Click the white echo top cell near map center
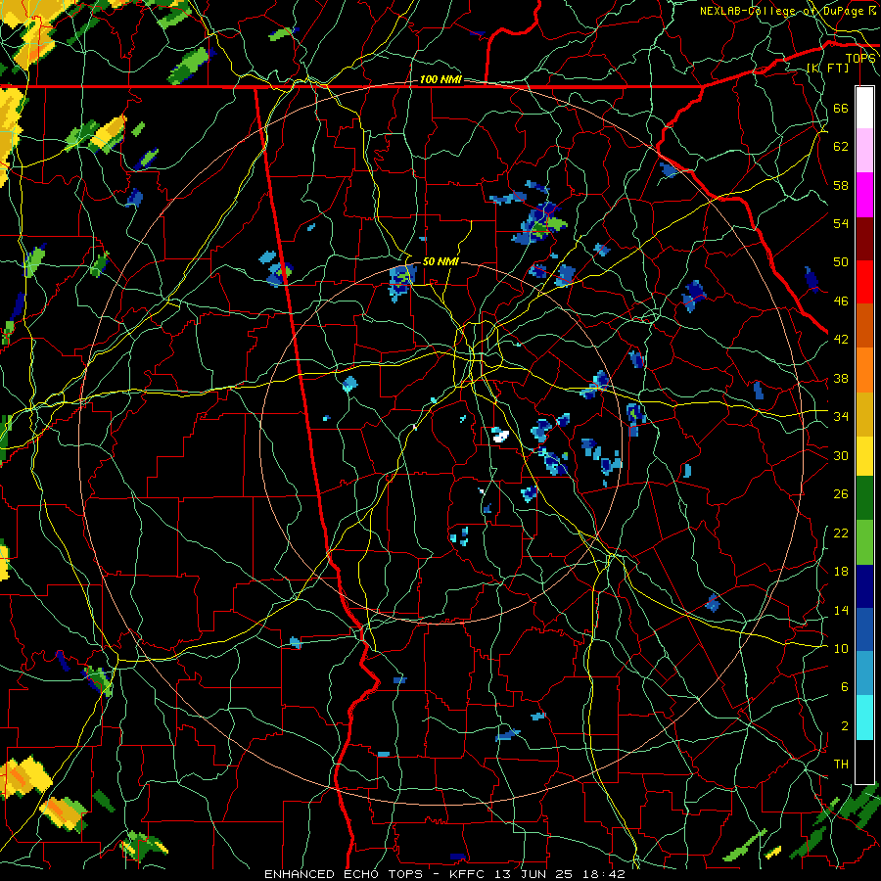This screenshot has width=881, height=881. tap(499, 435)
